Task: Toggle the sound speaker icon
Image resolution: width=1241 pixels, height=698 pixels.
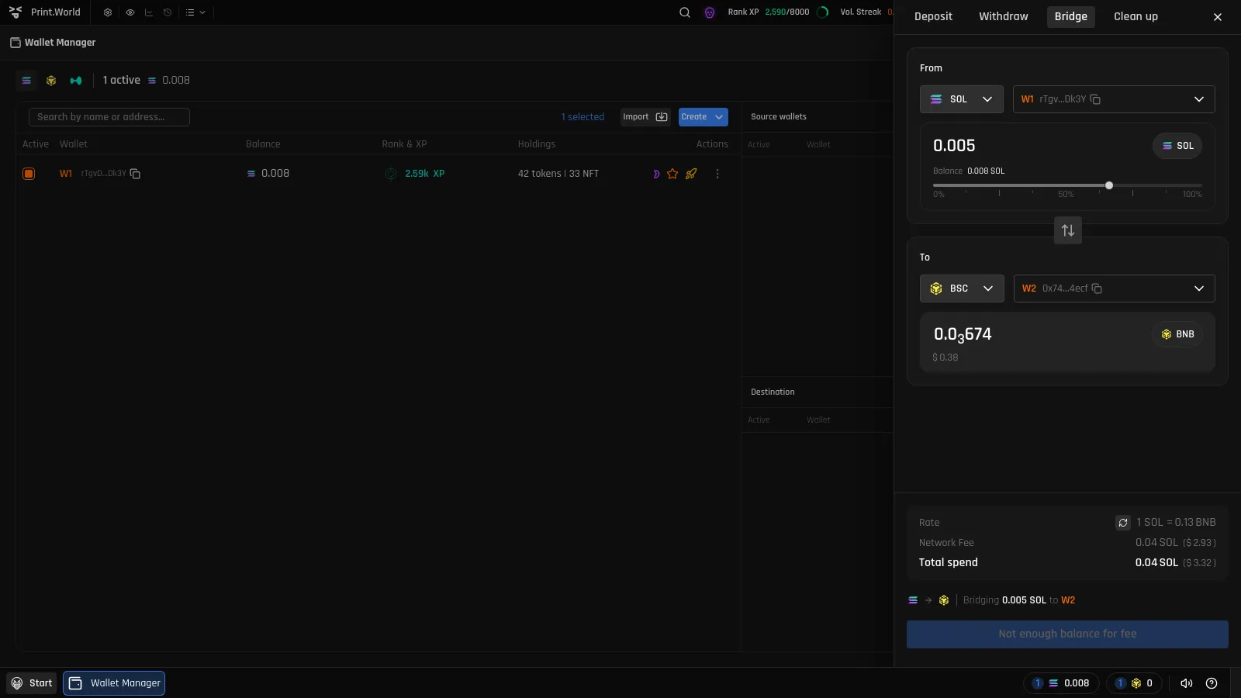Action: [x=1187, y=683]
